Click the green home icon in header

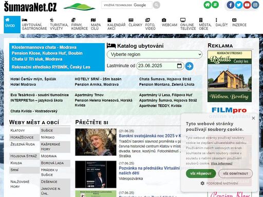[x=207, y=5]
